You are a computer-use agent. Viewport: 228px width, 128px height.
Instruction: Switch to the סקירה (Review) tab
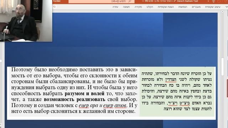click(138, 7)
